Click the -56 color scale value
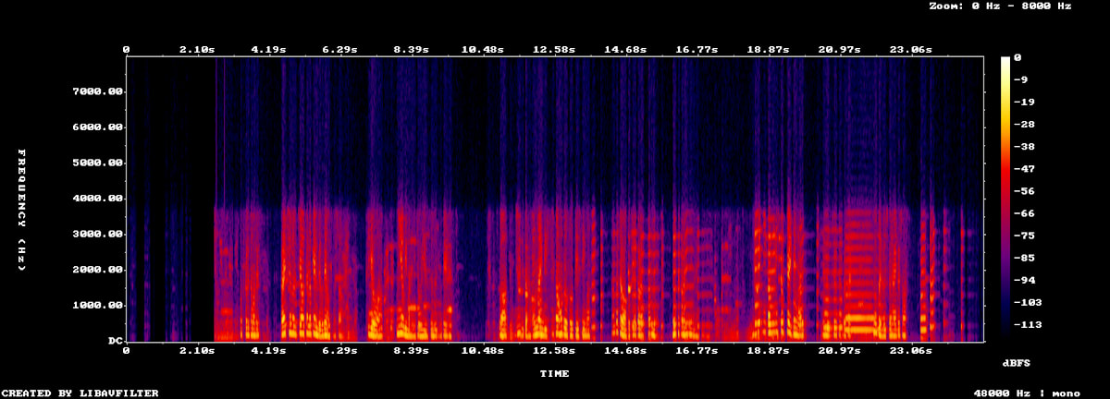The width and height of the screenshot is (1110, 399). [x=1024, y=191]
